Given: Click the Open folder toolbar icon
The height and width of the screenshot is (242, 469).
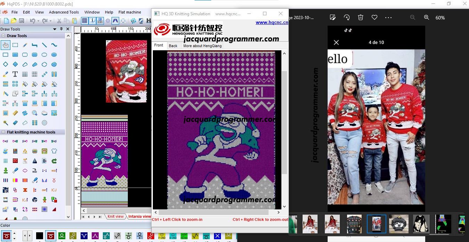Looking at the screenshot, I should coord(14,21).
